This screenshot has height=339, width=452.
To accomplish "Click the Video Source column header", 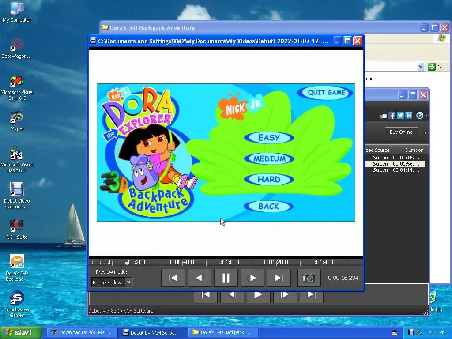I will click(377, 150).
